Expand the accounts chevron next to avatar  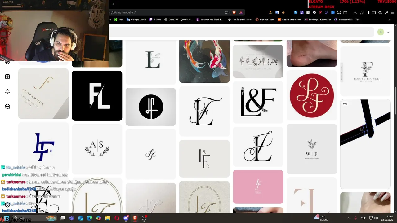[388, 32]
